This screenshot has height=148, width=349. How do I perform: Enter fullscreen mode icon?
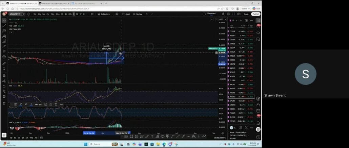[x=233, y=14]
